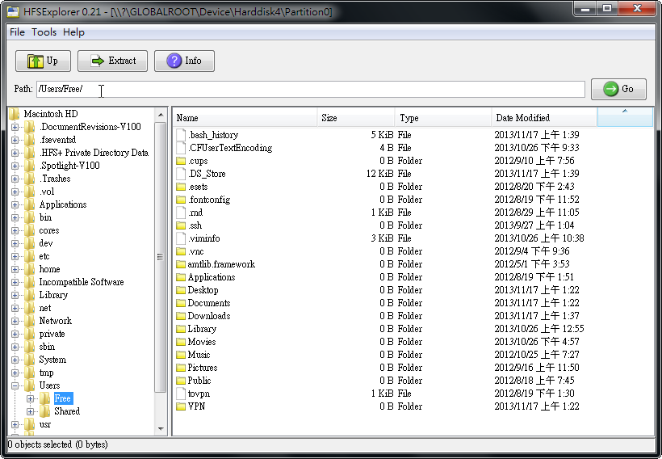662x459 pixels.
Task: Select the .Spotlight-V100 folder in tree
Action: tap(69, 166)
